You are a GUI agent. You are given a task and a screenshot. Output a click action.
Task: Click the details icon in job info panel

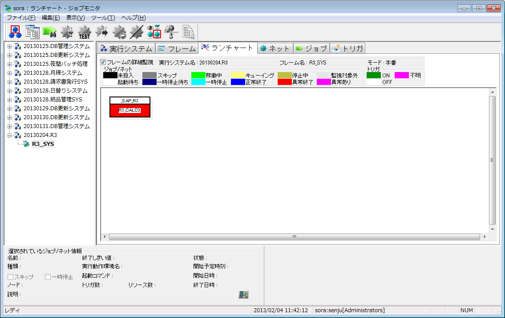point(243,294)
